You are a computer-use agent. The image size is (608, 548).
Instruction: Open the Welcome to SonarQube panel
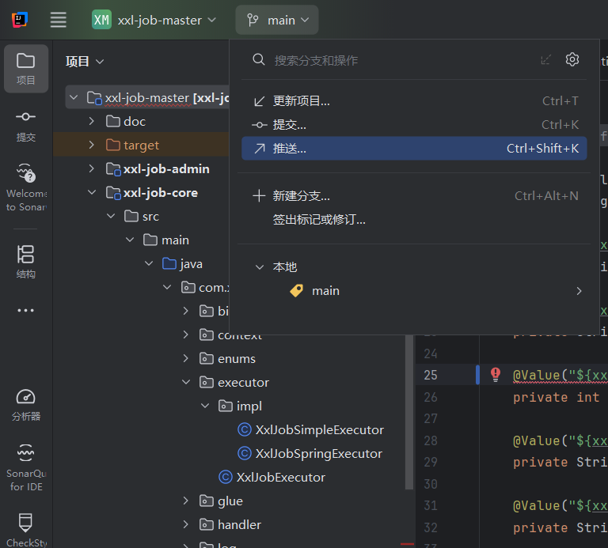click(26, 187)
